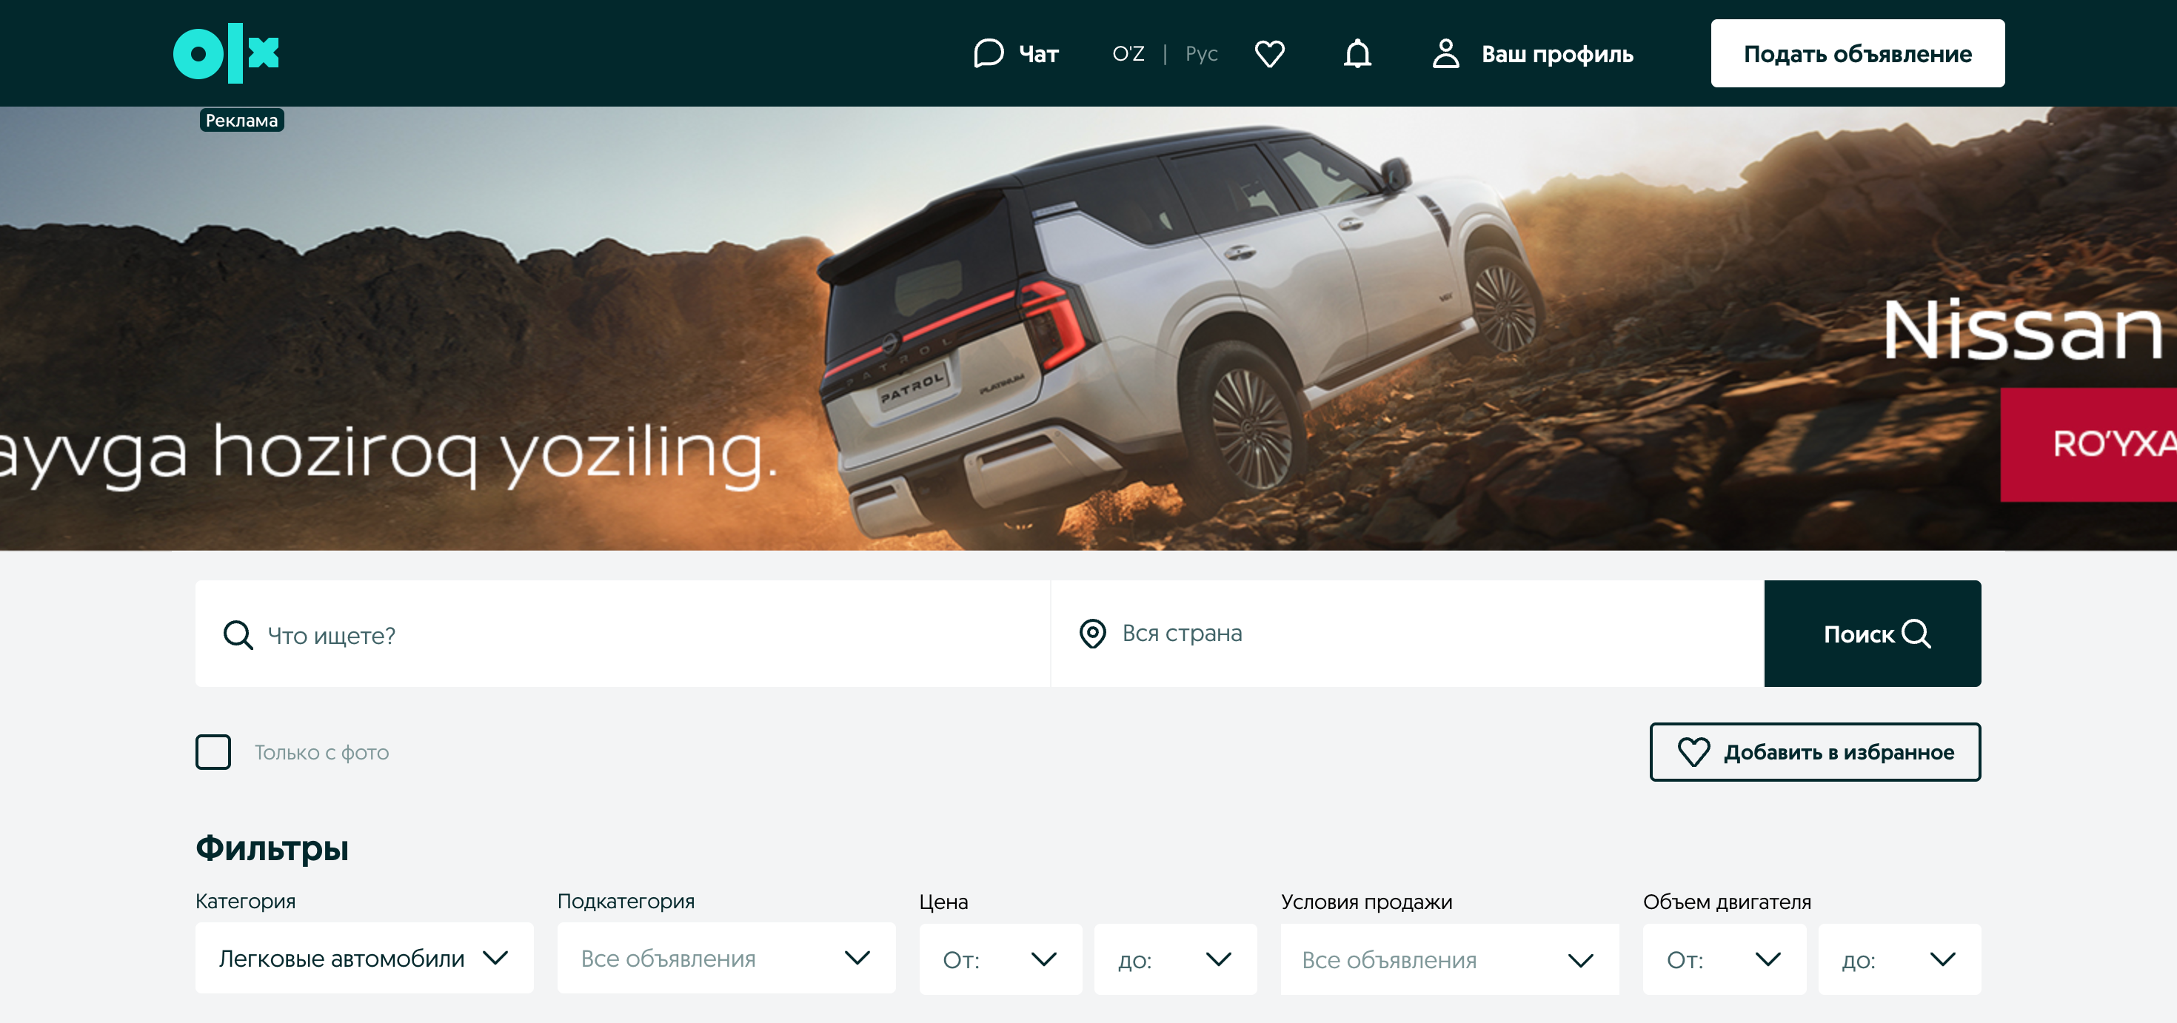The width and height of the screenshot is (2177, 1023).
Task: Click the OLX logo
Action: (x=226, y=53)
